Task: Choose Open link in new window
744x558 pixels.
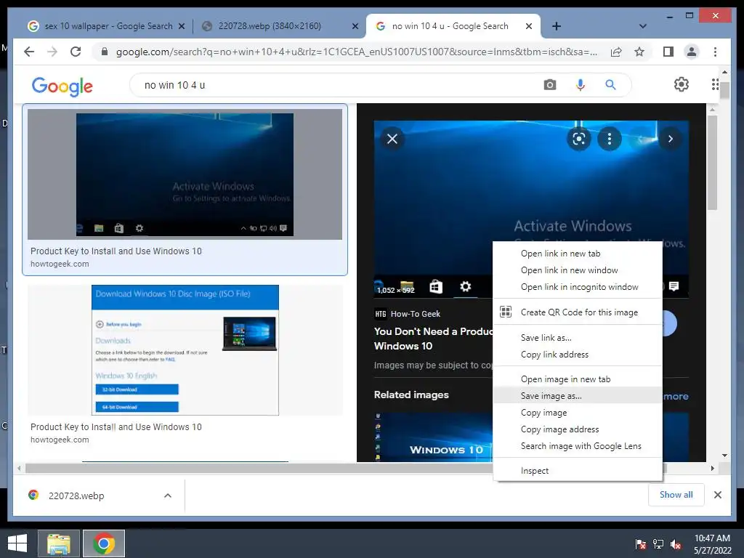Action: 578,270
